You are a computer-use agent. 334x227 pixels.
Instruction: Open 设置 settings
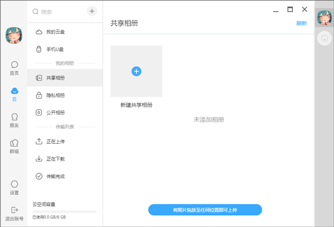[14, 188]
